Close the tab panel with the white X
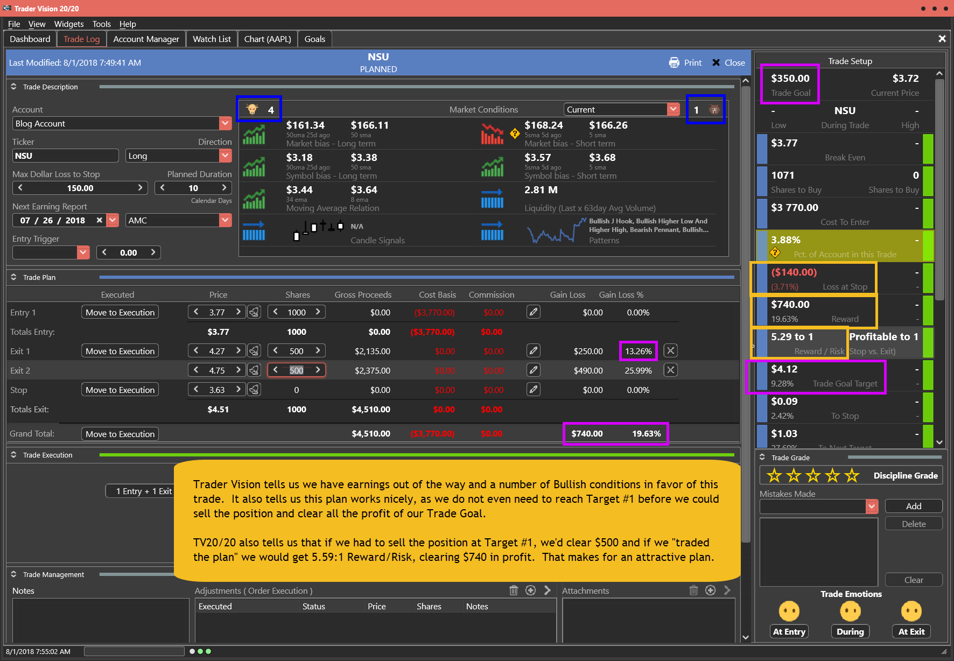Viewport: 954px width, 661px height. (942, 39)
